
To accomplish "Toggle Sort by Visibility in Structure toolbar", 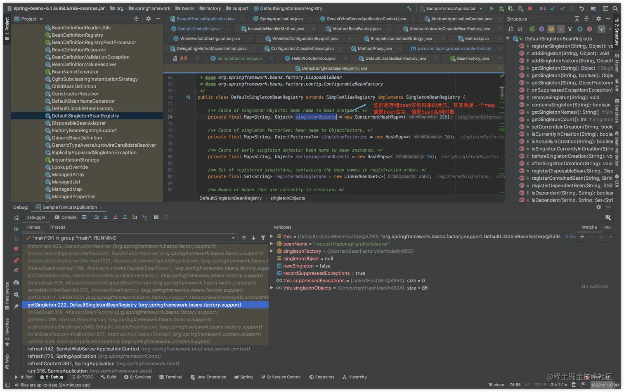I will (511, 29).
